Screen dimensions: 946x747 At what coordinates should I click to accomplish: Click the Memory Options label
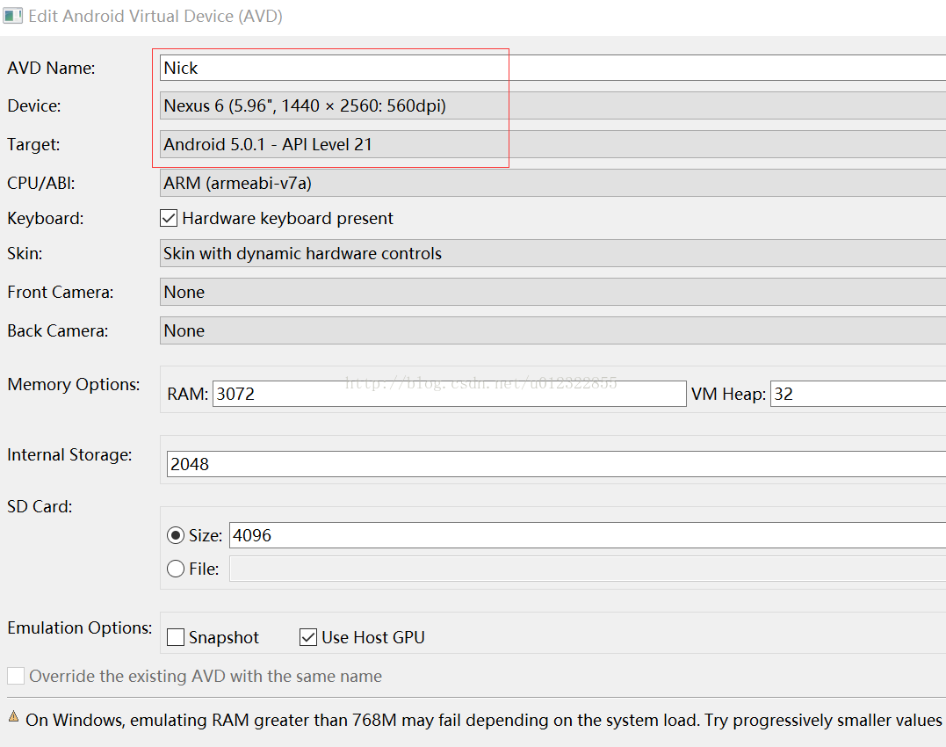point(74,384)
